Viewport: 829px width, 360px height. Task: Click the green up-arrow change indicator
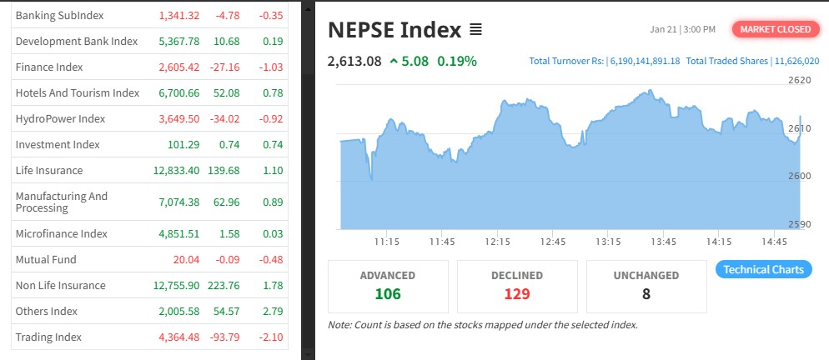coord(394,61)
